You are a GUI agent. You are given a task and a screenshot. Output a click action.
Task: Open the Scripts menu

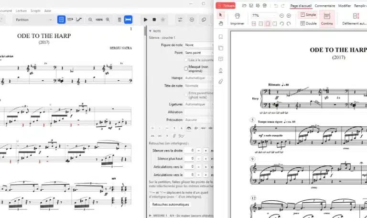(x=35, y=11)
